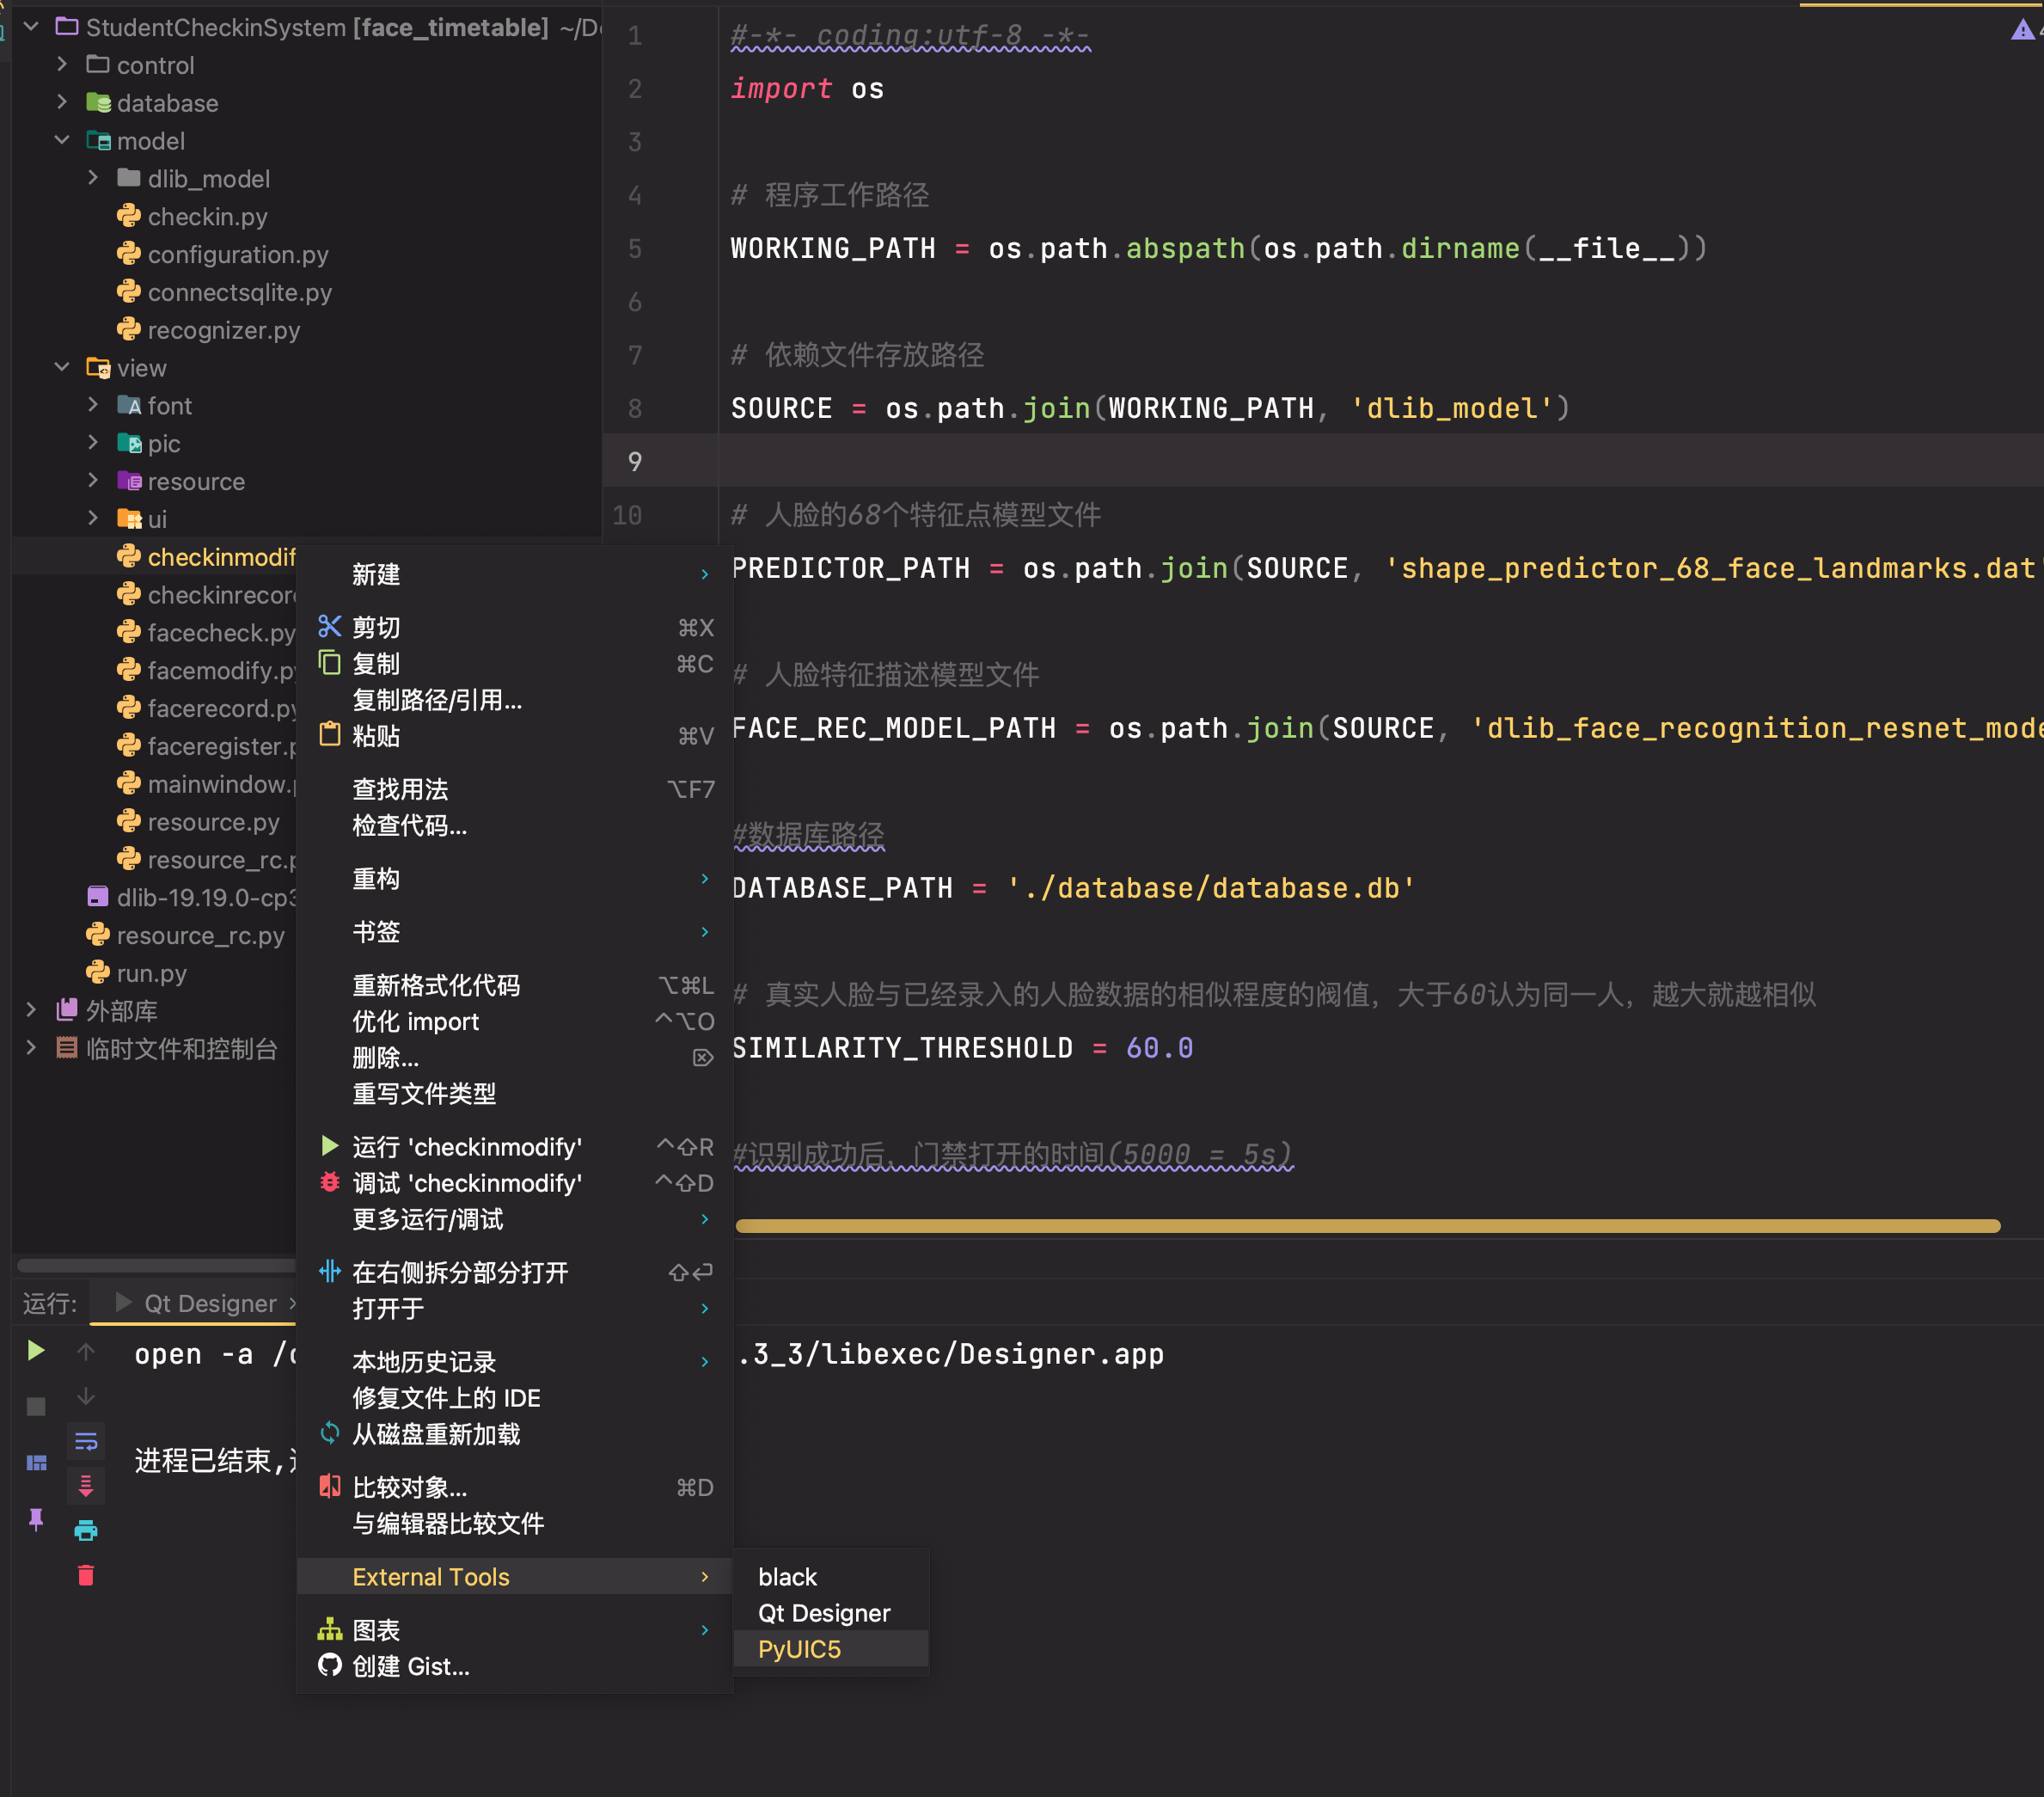Screen dimensions: 2044x1797
Task: Open 本地历史记录 submenu
Action: [515, 1361]
